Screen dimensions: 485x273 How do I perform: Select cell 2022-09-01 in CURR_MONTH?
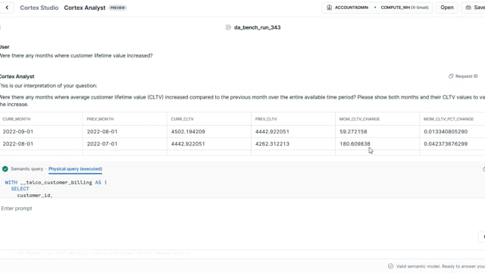point(18,131)
